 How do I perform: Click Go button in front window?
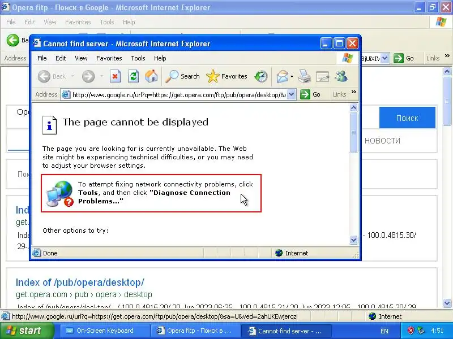(310, 94)
